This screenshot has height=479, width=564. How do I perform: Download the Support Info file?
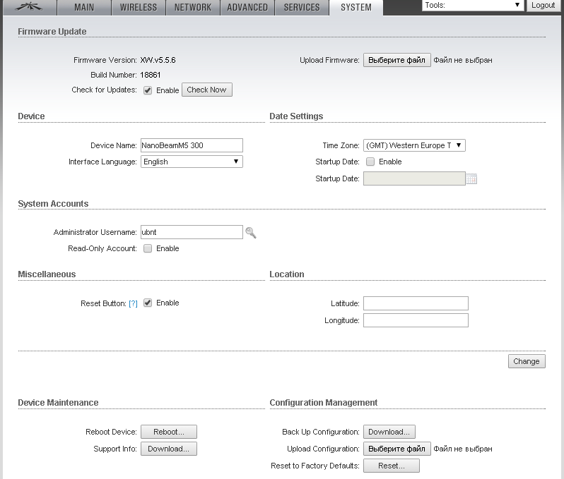pos(169,449)
